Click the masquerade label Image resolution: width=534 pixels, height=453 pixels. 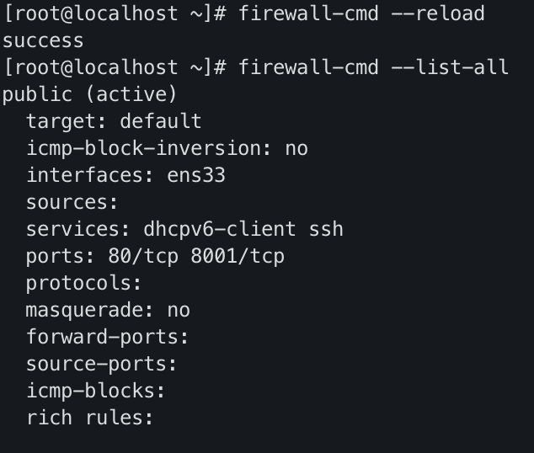click(84, 310)
